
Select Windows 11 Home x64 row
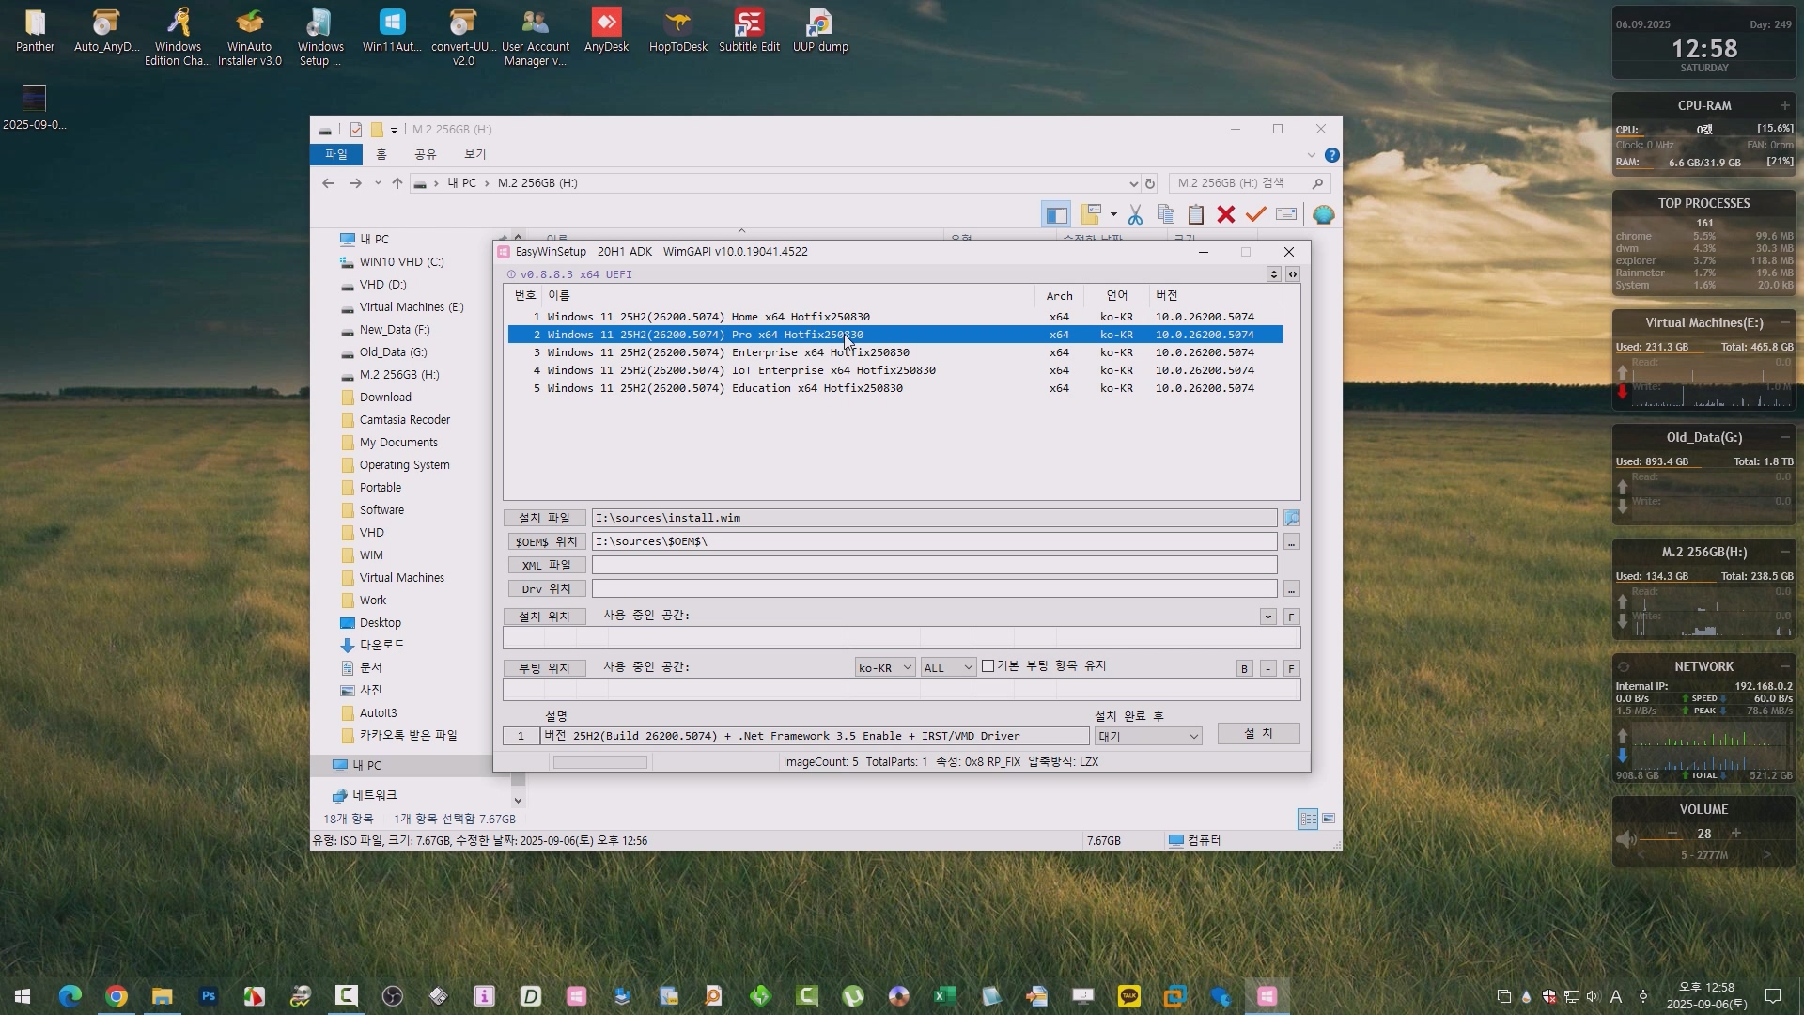pos(894,317)
